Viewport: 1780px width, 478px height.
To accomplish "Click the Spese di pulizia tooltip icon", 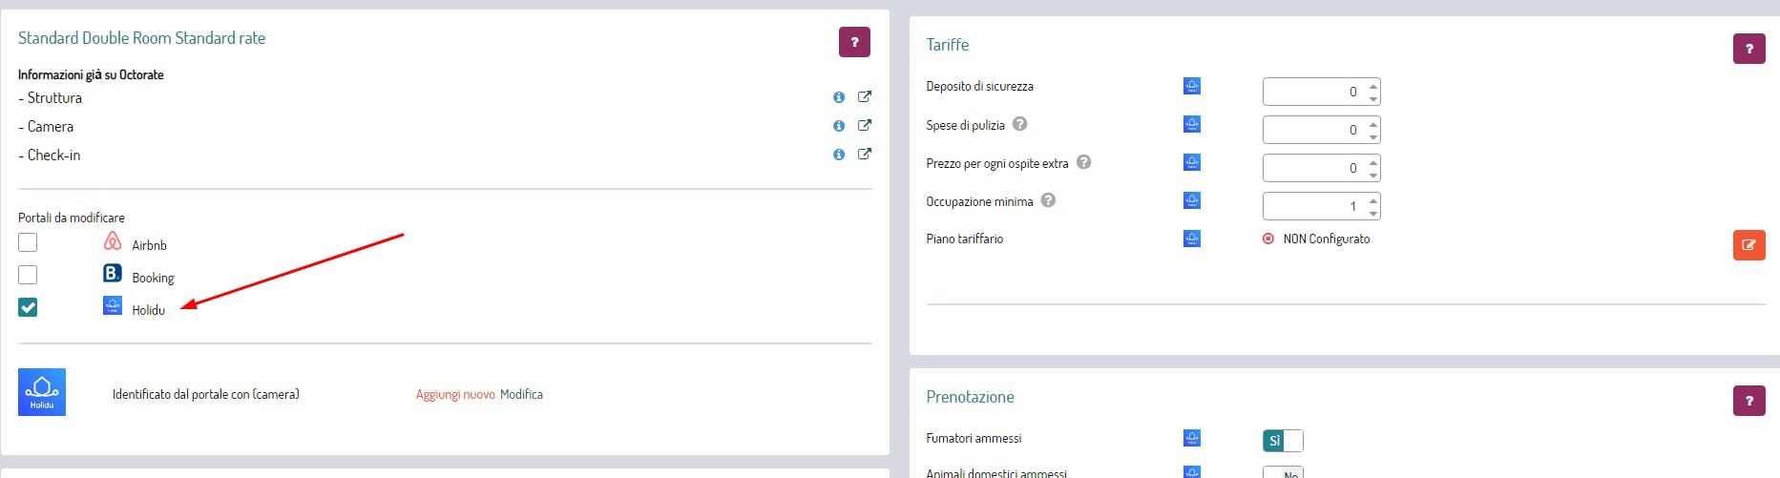I will tap(1019, 124).
